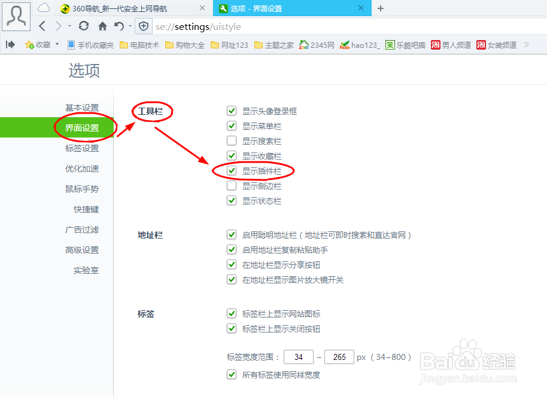547x397 pixels.
Task: Expand overflow chevron on bookmarks bar
Action: [527, 44]
